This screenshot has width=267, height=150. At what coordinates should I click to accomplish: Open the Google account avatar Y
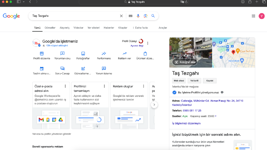(x=262, y=16)
